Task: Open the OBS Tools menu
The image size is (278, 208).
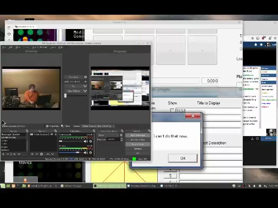Action: (53, 47)
